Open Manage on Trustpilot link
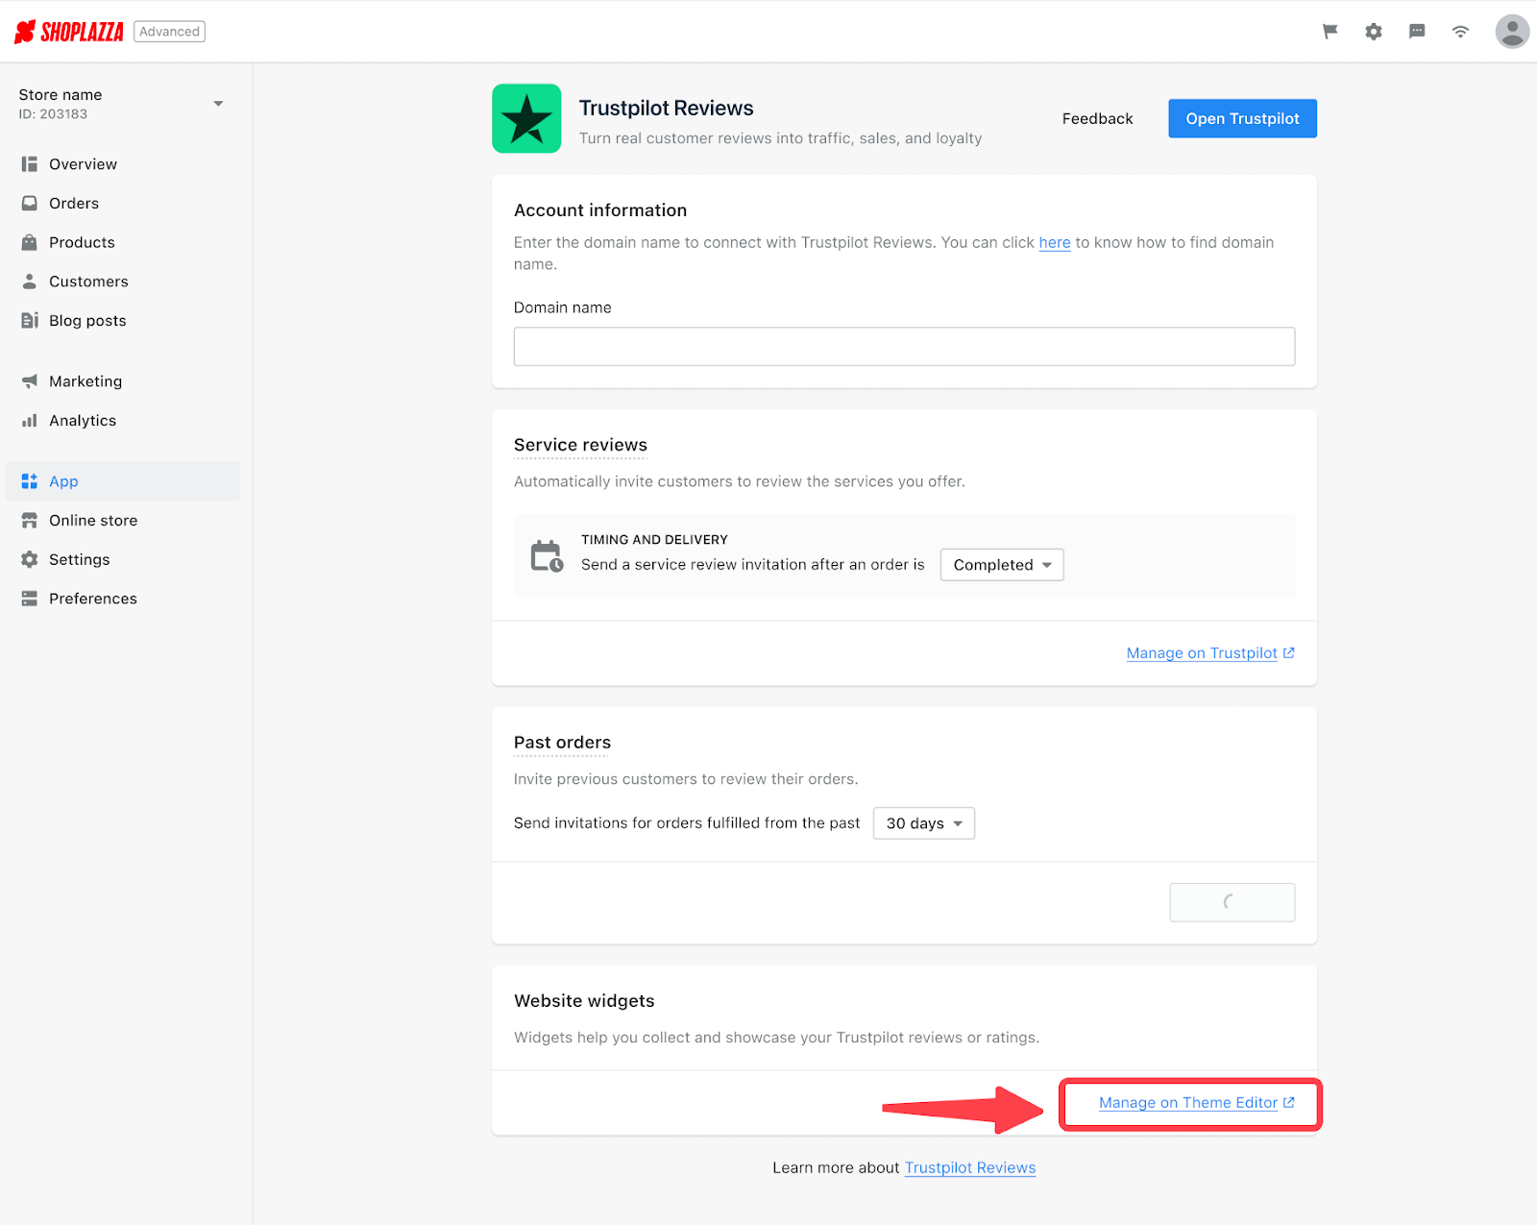Image resolution: width=1537 pixels, height=1225 pixels. click(x=1210, y=653)
